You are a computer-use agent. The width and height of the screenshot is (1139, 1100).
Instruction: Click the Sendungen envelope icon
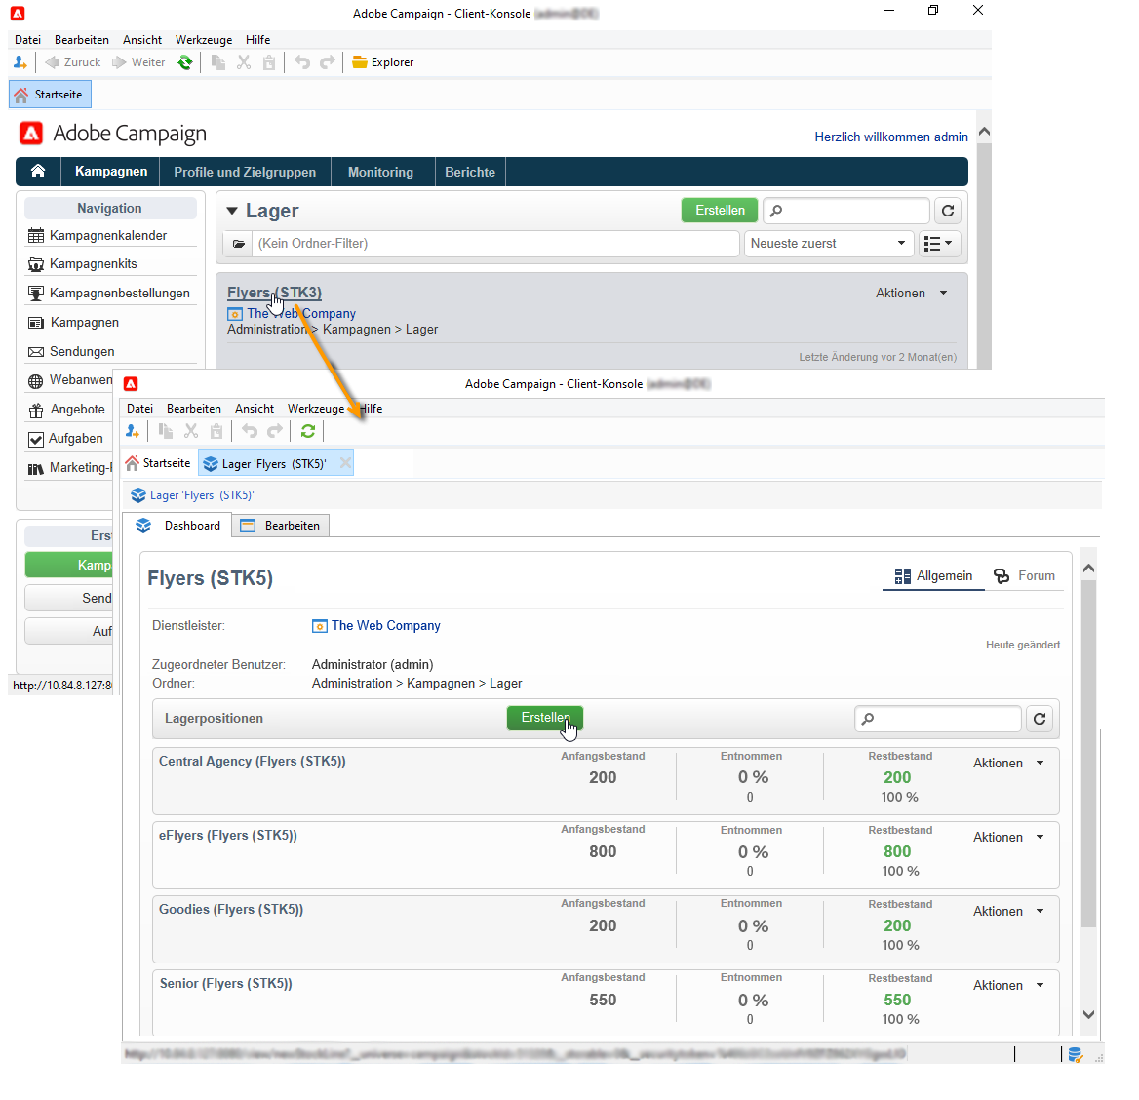point(35,352)
